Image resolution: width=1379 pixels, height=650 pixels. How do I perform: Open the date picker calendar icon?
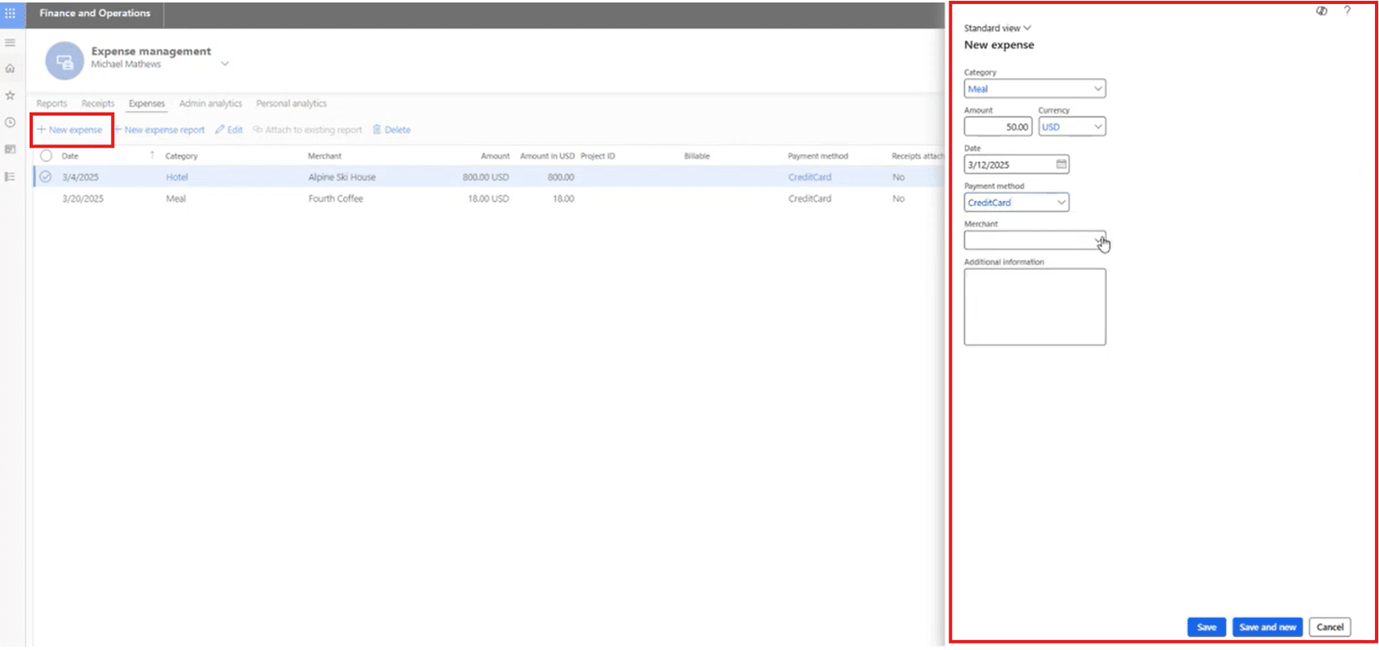click(x=1061, y=164)
